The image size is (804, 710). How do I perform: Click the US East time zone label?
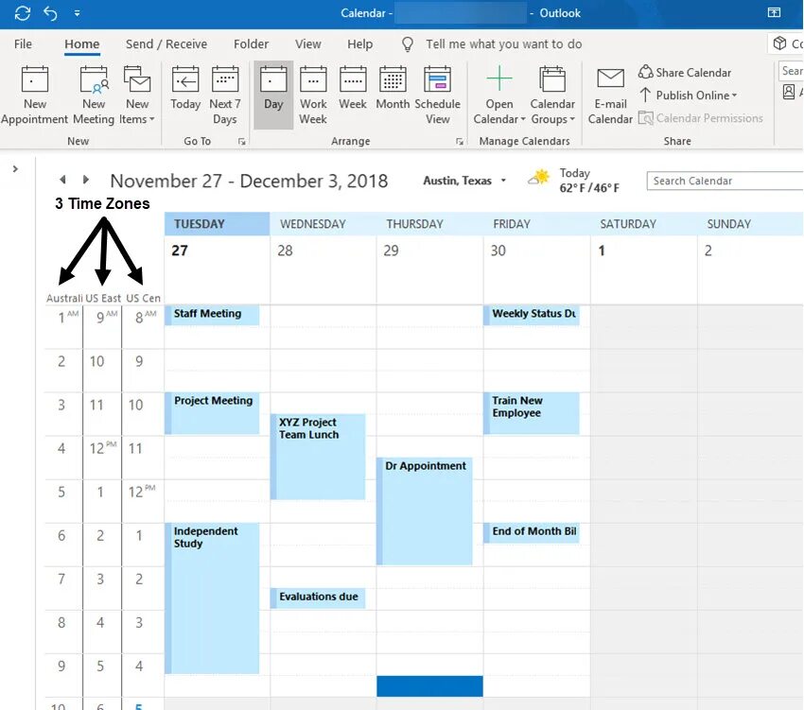(x=103, y=298)
